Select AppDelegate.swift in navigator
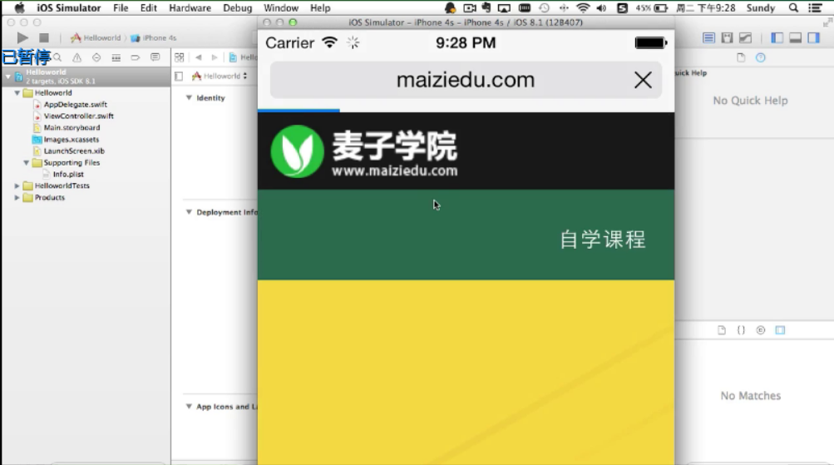 [75, 105]
